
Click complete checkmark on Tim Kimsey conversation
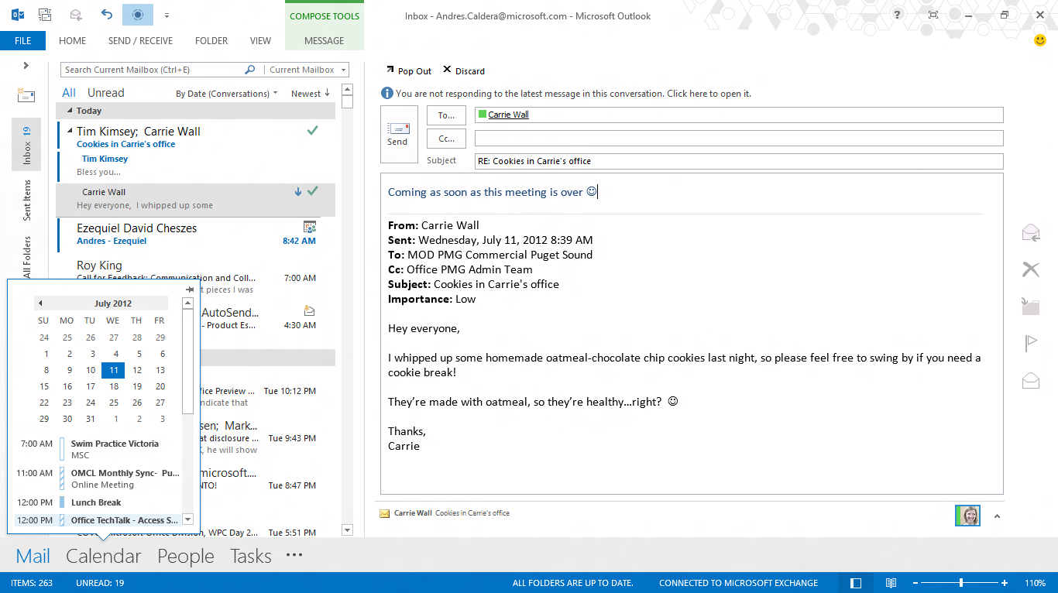pyautogui.click(x=312, y=131)
